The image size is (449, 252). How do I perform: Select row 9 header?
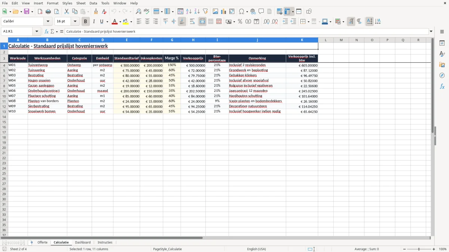[x=4, y=91]
